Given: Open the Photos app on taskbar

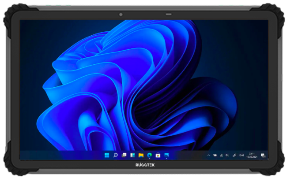Looking at the screenshot, I should [166, 155].
